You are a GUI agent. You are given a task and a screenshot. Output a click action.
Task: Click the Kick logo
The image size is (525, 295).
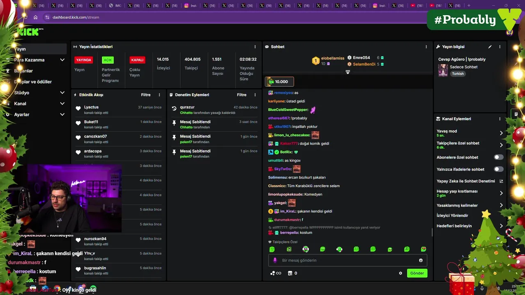coord(30,32)
